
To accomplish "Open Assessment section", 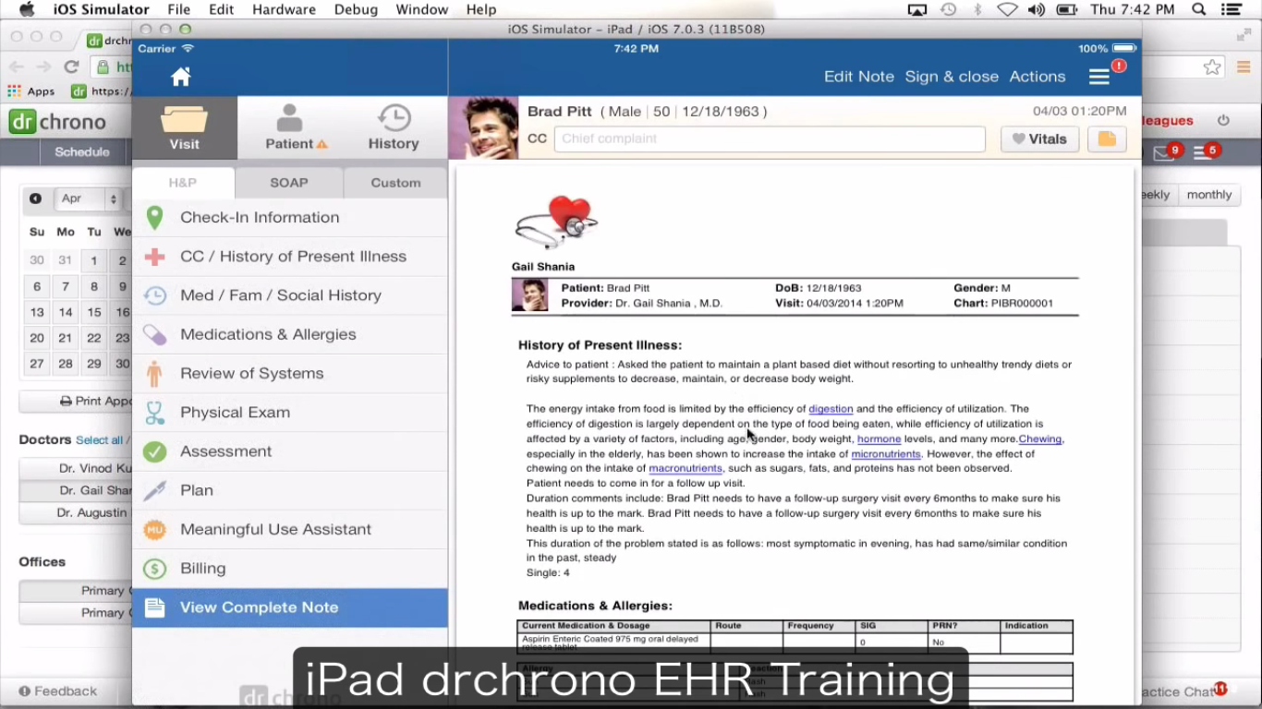I will tap(290, 451).
